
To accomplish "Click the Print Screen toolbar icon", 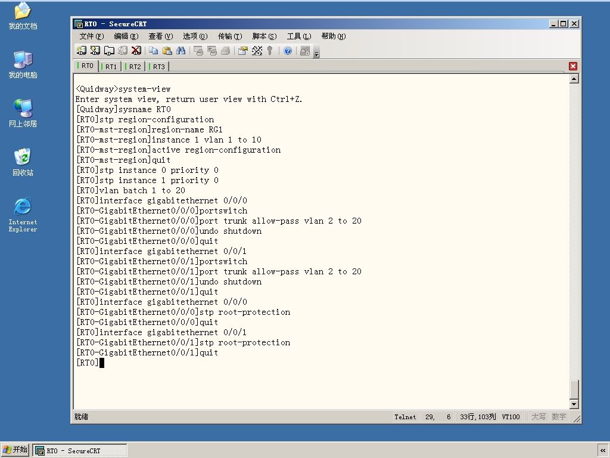I will click(x=198, y=51).
